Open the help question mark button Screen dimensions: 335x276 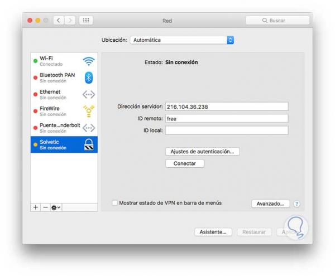click(x=296, y=204)
